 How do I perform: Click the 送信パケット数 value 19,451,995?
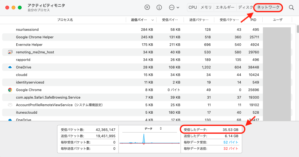[x=105, y=136]
